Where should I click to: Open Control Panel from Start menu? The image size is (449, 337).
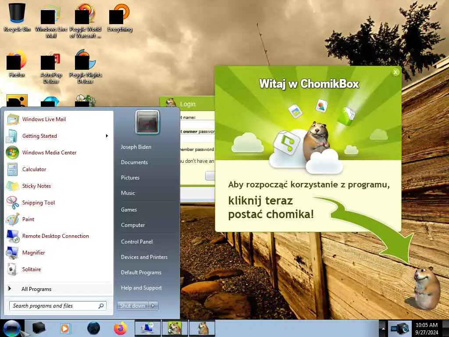pyautogui.click(x=137, y=242)
